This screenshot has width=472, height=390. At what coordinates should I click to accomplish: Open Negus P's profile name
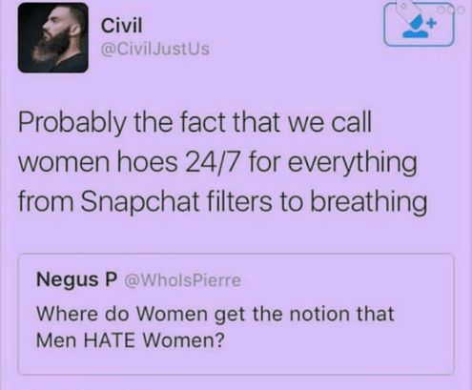coord(77,279)
